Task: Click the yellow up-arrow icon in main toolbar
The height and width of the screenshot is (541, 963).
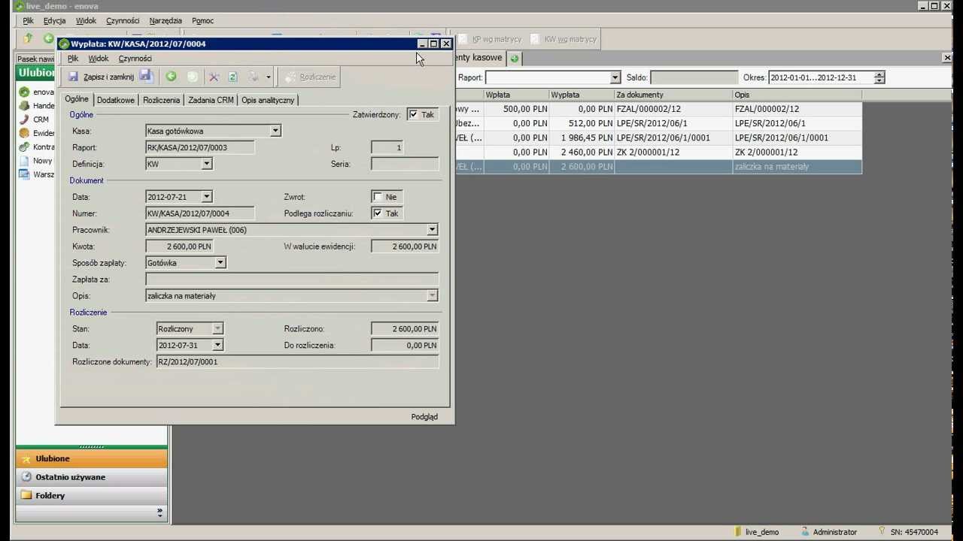Action: coord(28,38)
